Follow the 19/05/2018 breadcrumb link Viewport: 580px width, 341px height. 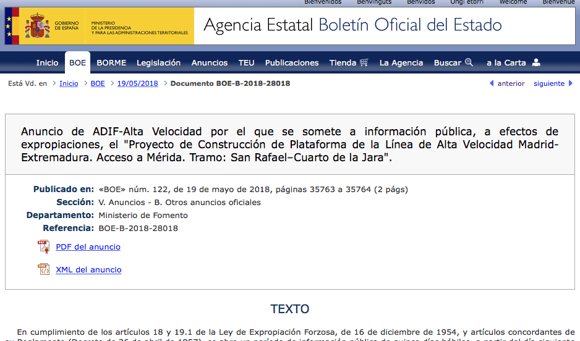click(x=138, y=83)
